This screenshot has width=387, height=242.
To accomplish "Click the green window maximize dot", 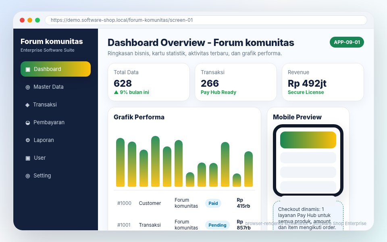I will (x=37, y=20).
